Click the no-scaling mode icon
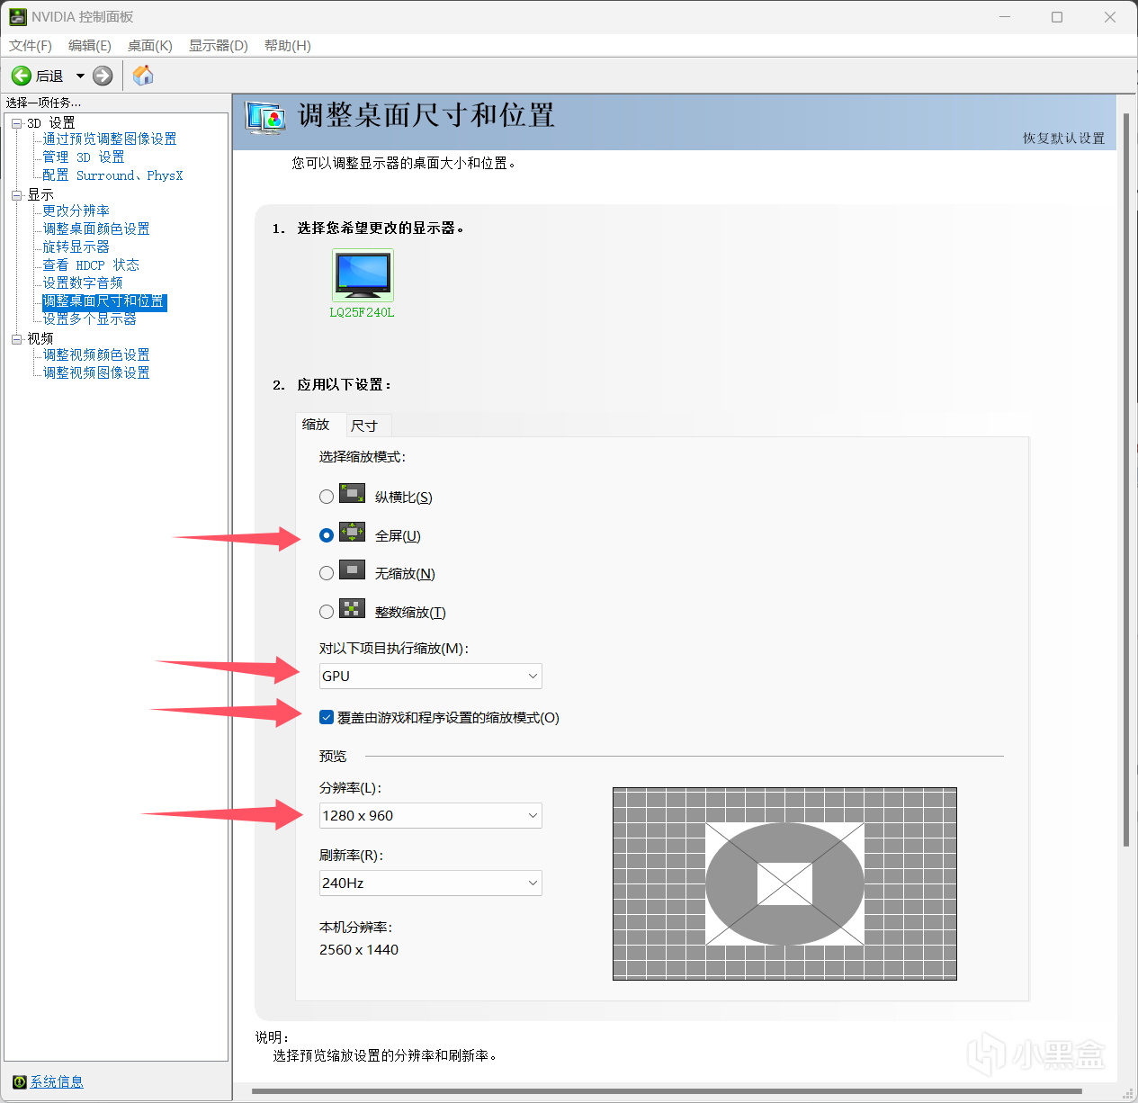The width and height of the screenshot is (1138, 1103). [352, 570]
